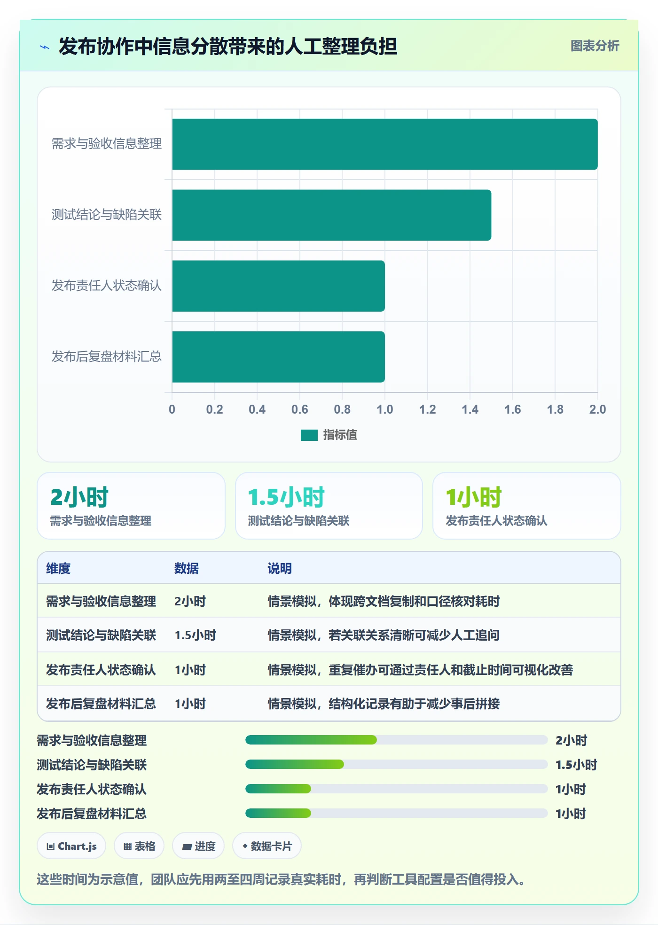Click the chart bar for 测试结论与缺陷关联
The height and width of the screenshot is (925, 658).
pyautogui.click(x=332, y=215)
